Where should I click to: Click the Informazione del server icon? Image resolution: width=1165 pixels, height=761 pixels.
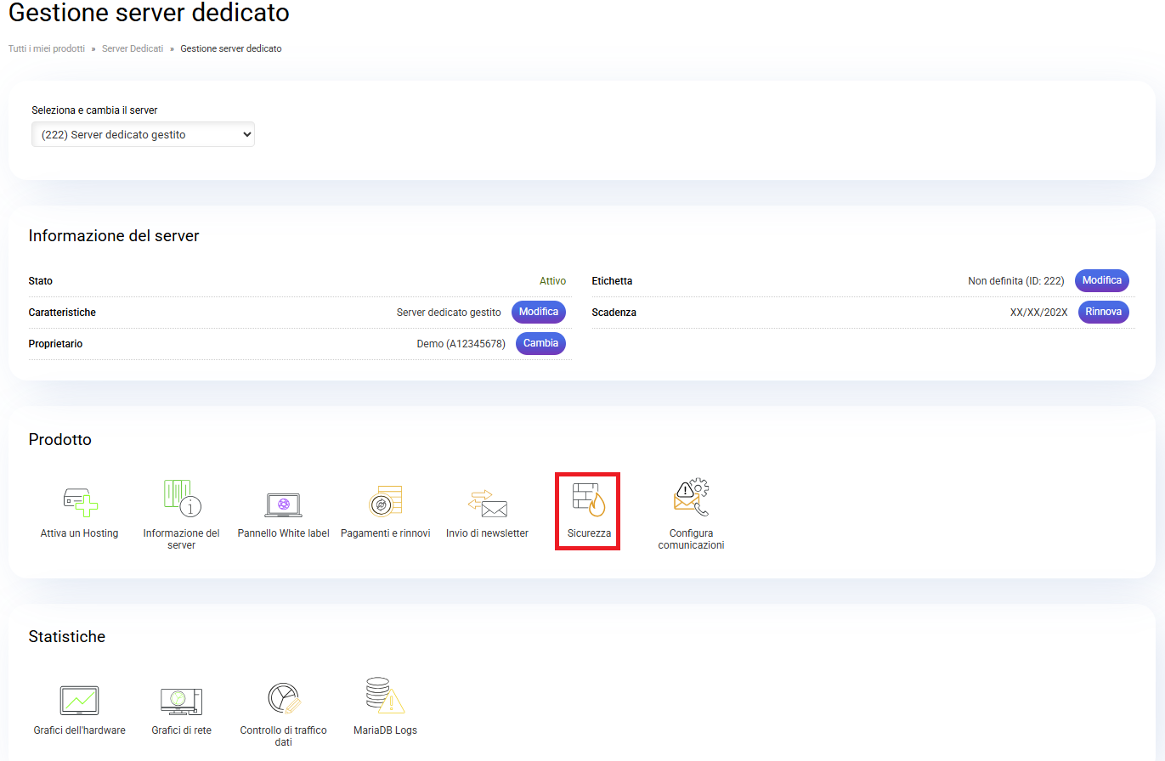[x=181, y=499]
